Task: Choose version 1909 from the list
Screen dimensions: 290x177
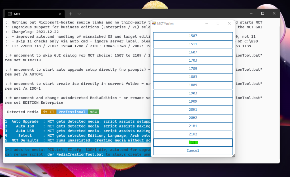Action: [x=193, y=102]
